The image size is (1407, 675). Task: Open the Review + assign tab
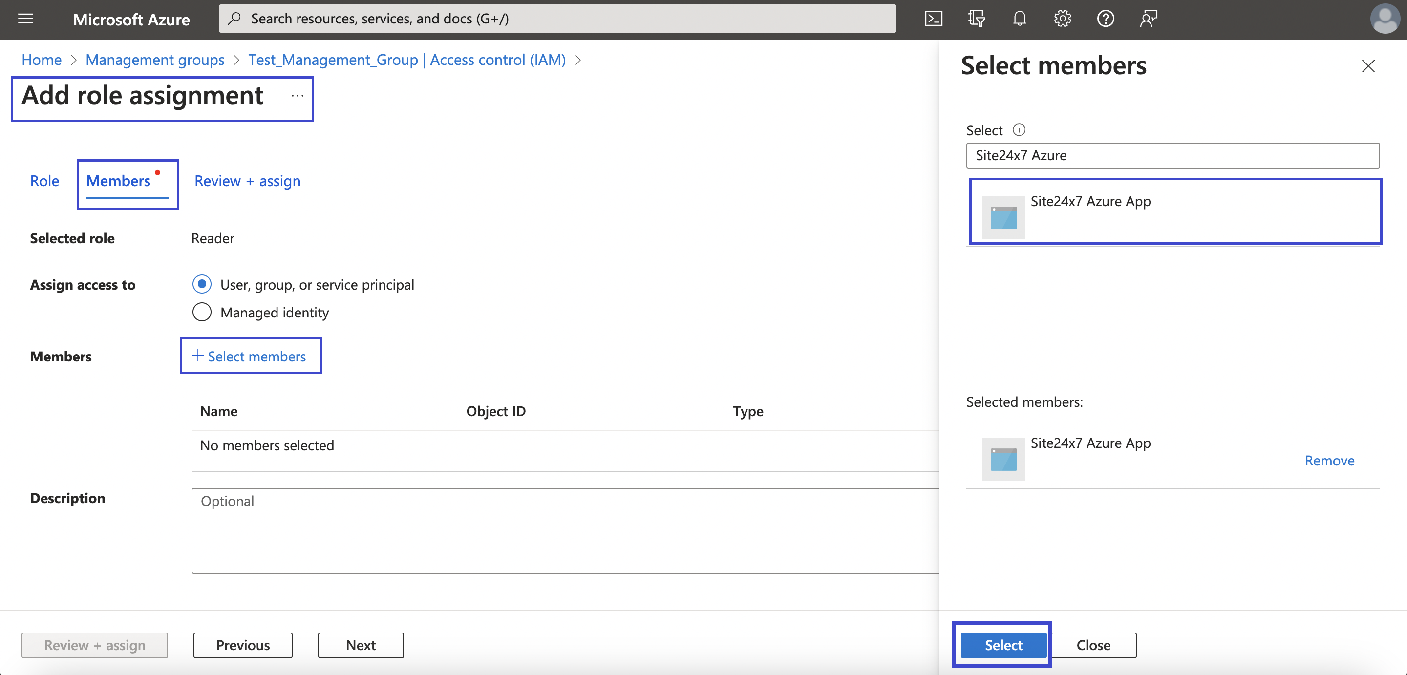point(247,181)
